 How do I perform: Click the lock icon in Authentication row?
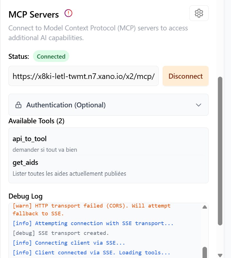pyautogui.click(x=18, y=105)
